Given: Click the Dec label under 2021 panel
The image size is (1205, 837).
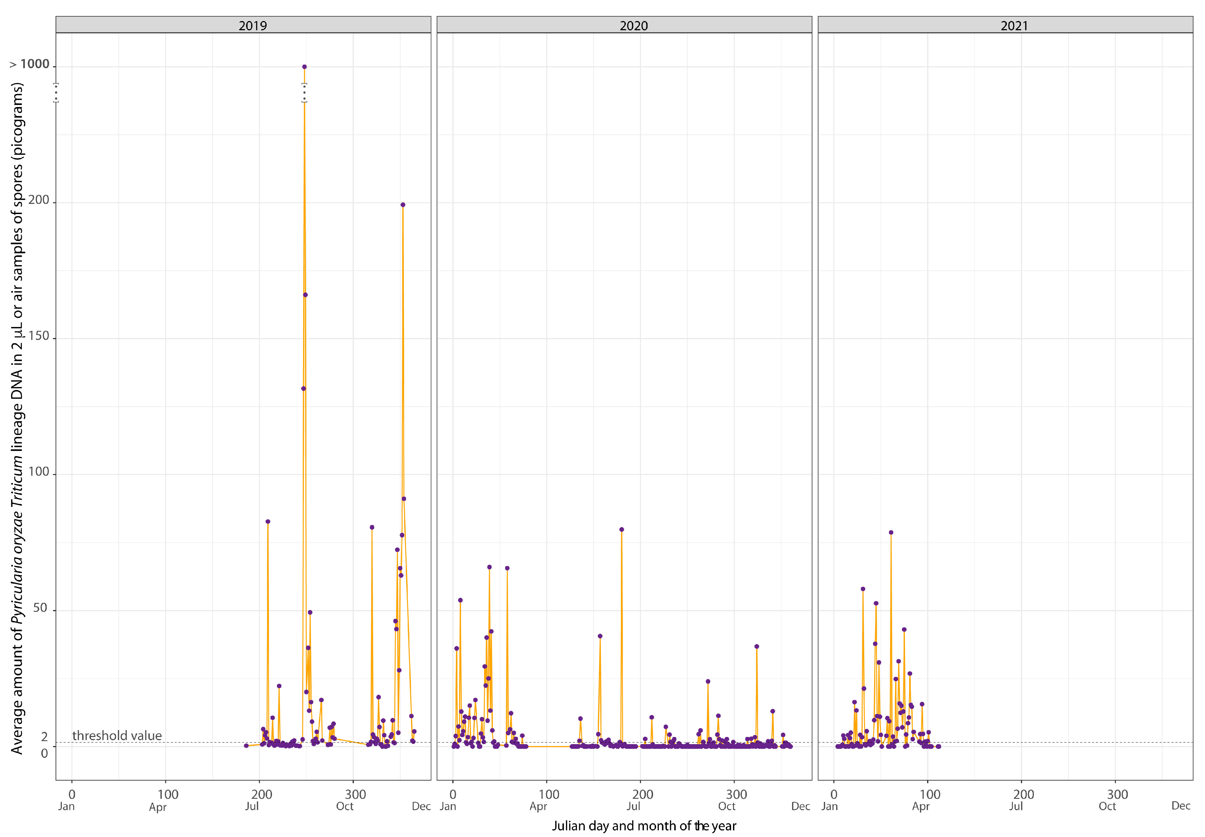Looking at the screenshot, I should [1180, 805].
